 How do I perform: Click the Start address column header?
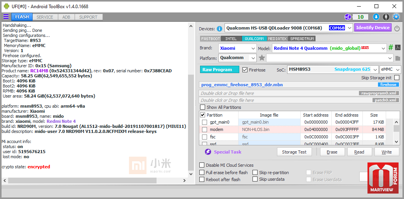[315, 115]
